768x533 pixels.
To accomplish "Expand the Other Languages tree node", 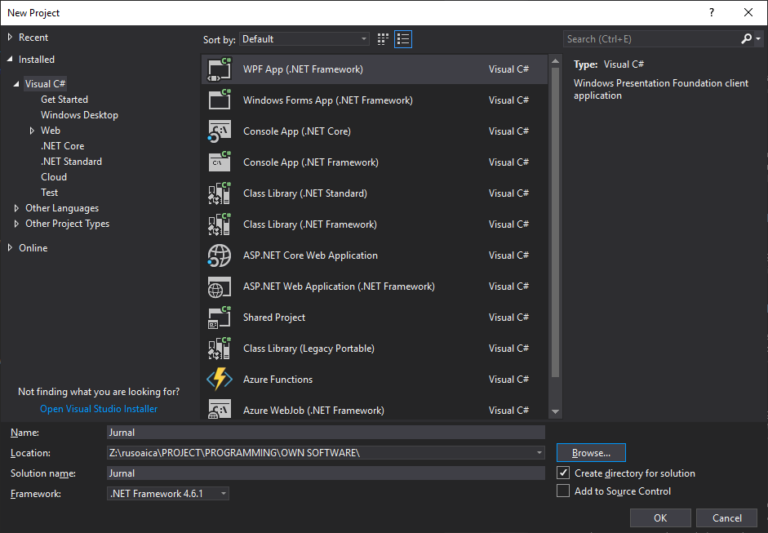I will (16, 208).
